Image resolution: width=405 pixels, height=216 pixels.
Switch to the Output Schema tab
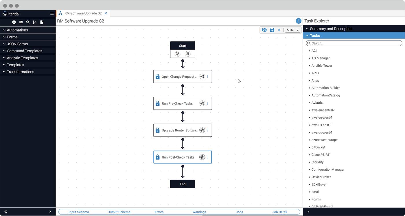(119, 212)
